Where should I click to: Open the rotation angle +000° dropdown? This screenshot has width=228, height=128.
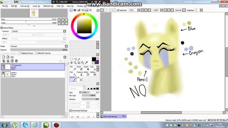(x=161, y=10)
